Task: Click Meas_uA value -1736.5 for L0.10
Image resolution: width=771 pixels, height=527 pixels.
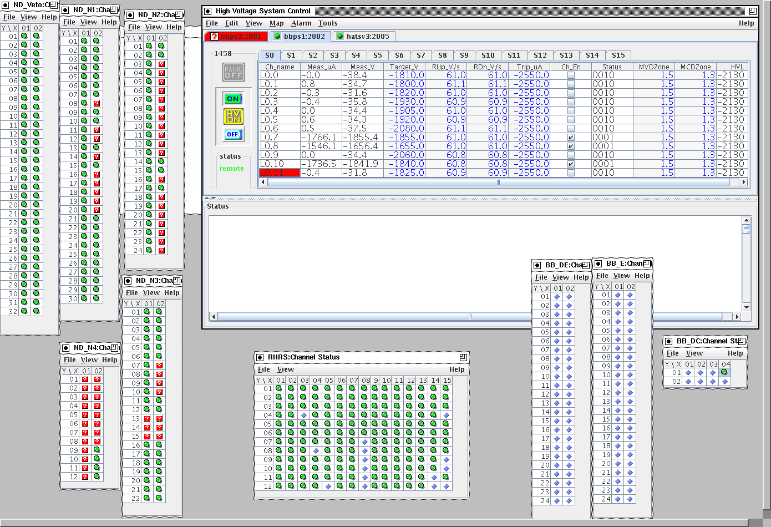Action: pyautogui.click(x=321, y=164)
